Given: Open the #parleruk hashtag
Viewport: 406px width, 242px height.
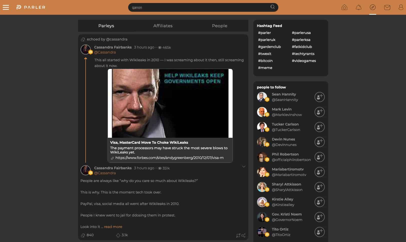Looking at the screenshot, I should [x=267, y=40].
